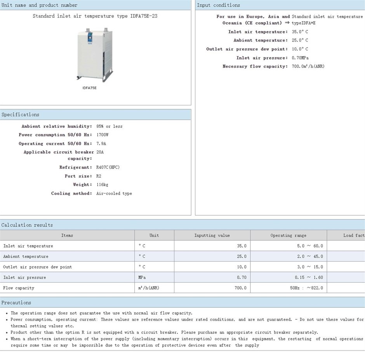Select the 'Input conditions' section header
The image size is (365, 352).
click(x=219, y=5)
